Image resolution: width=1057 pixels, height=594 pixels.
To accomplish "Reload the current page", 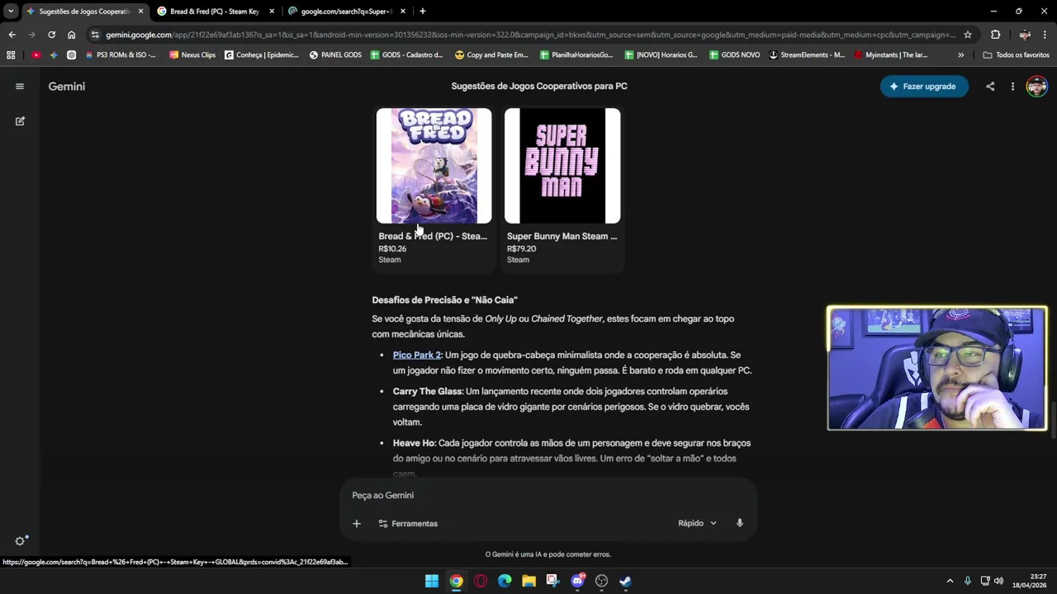I will click(x=51, y=35).
